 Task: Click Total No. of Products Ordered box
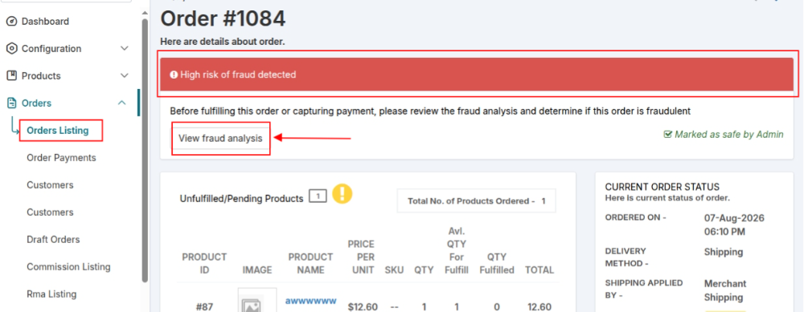pos(476,201)
